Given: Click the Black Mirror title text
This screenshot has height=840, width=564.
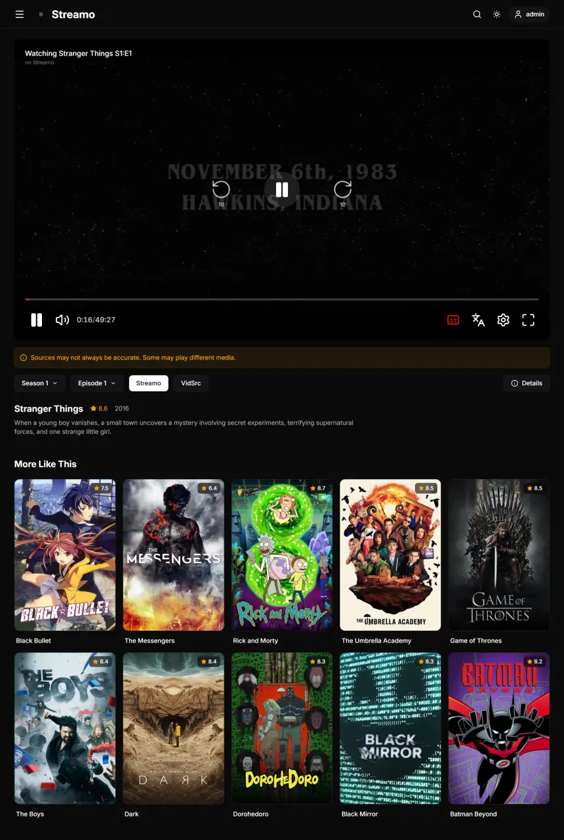Looking at the screenshot, I should 359,814.
